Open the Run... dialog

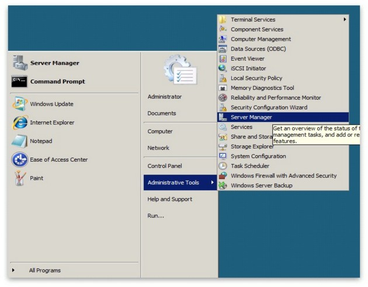[155, 216]
